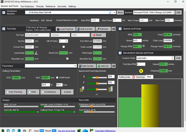Switch to the Tool Database tab
Viewport: 186px width, 132px height.
(27, 6)
